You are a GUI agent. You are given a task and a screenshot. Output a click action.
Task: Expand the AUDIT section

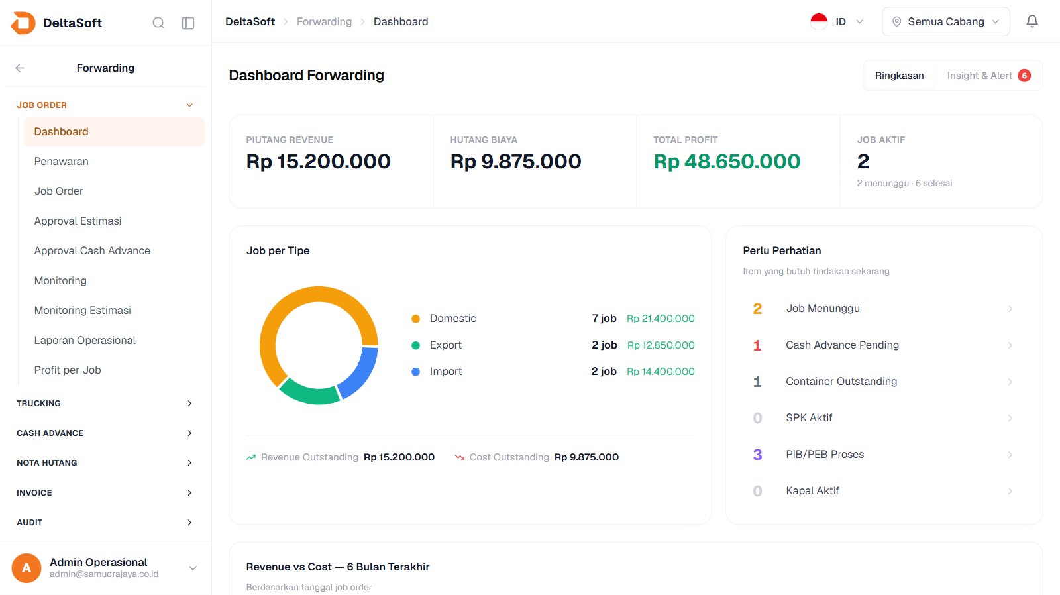106,522
